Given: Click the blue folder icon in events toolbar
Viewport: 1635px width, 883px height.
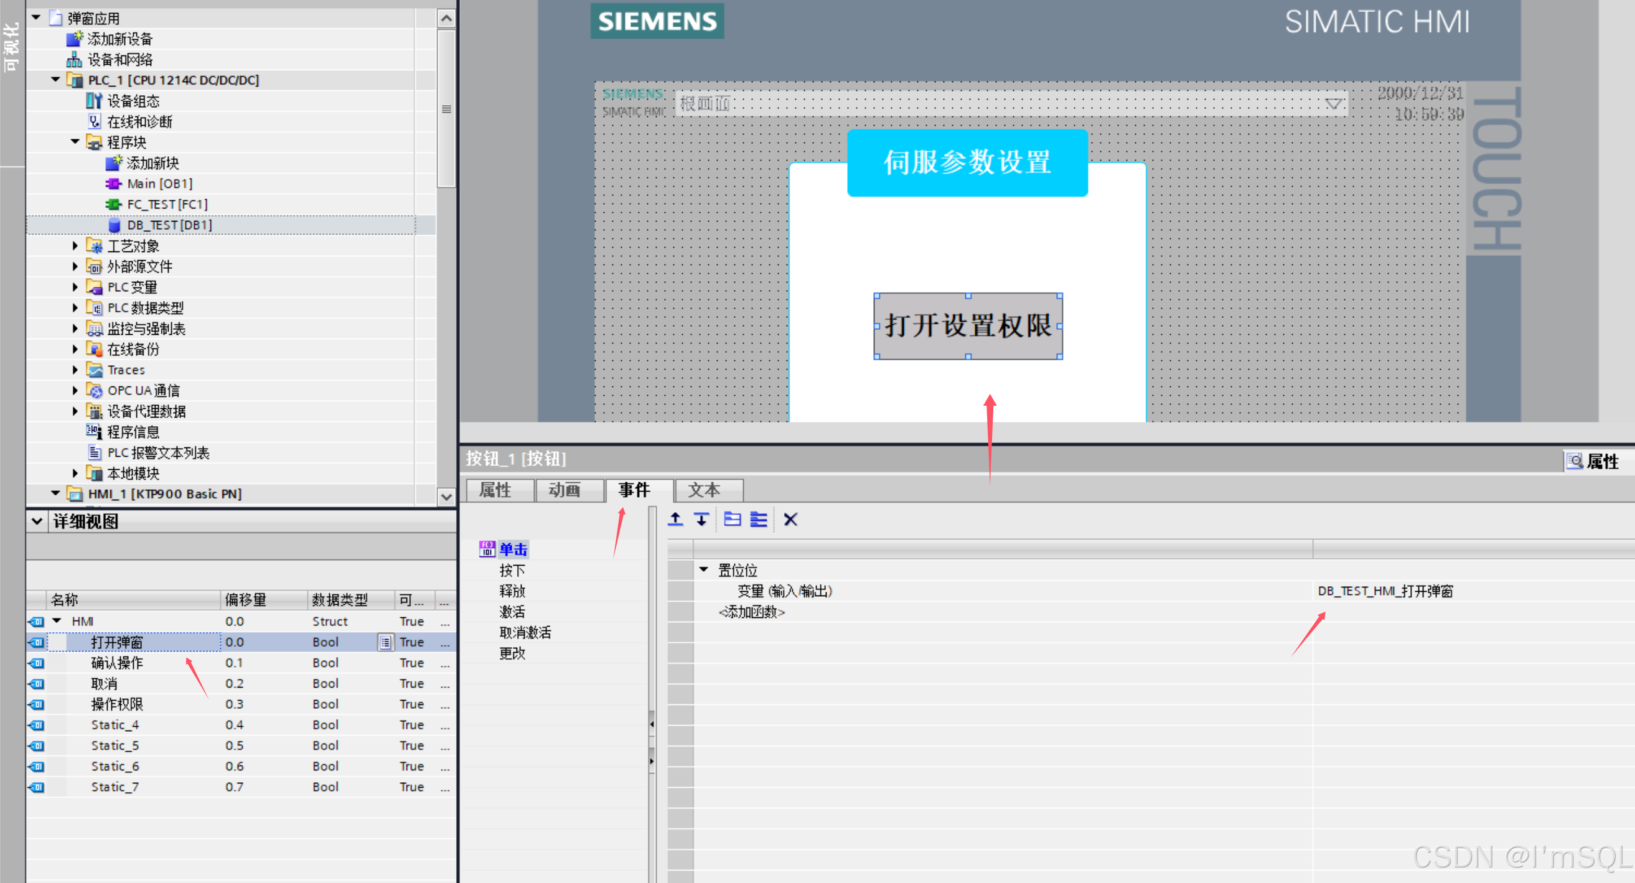Looking at the screenshot, I should click(x=733, y=520).
